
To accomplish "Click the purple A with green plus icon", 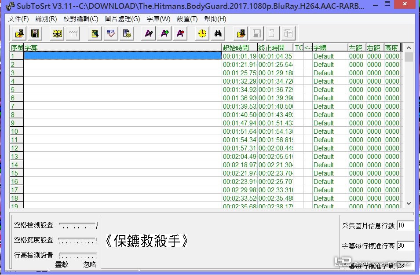I will pos(164,33).
